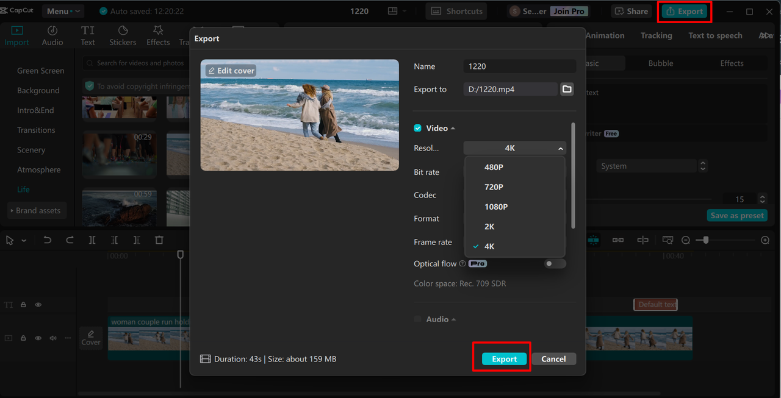
Task: Open the Menu dropdown in title bar
Action: [63, 11]
